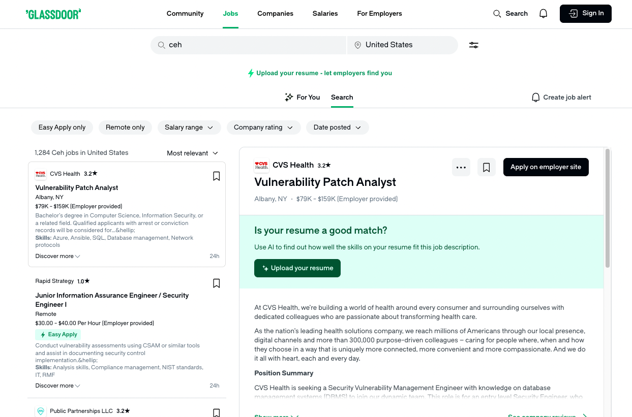Expand the Date posted filter
This screenshot has width=632, height=417.
tap(337, 127)
